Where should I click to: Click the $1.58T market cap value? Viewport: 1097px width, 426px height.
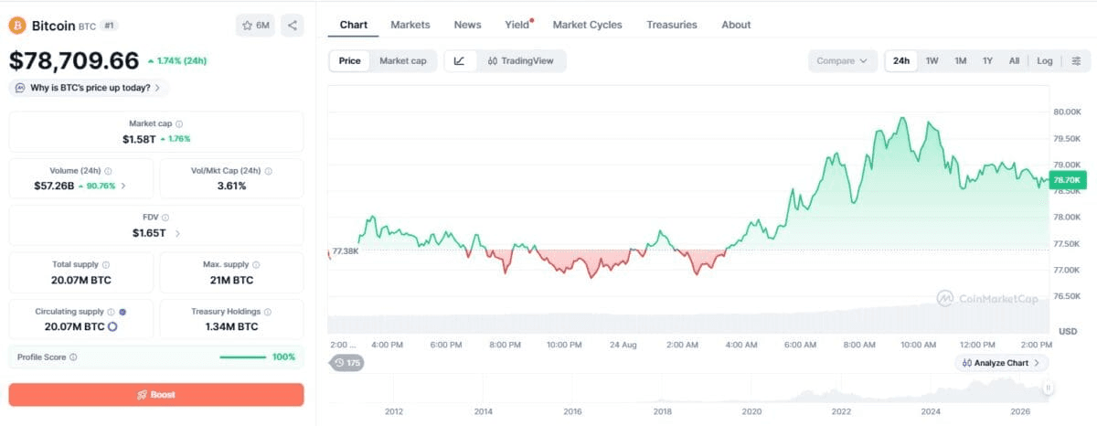(x=139, y=139)
